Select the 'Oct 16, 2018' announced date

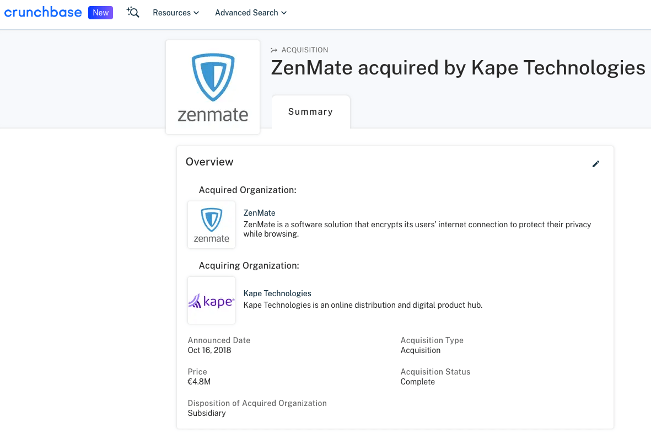209,350
